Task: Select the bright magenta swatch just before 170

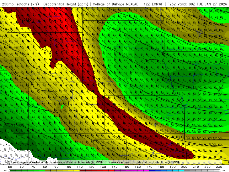Action: pyautogui.click(x=146, y=171)
